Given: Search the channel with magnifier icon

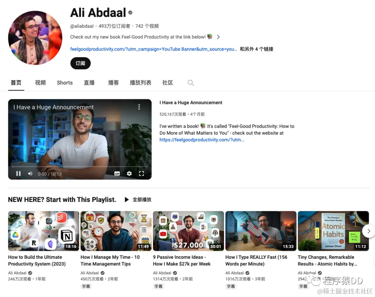Looking at the screenshot, I should pyautogui.click(x=191, y=83).
